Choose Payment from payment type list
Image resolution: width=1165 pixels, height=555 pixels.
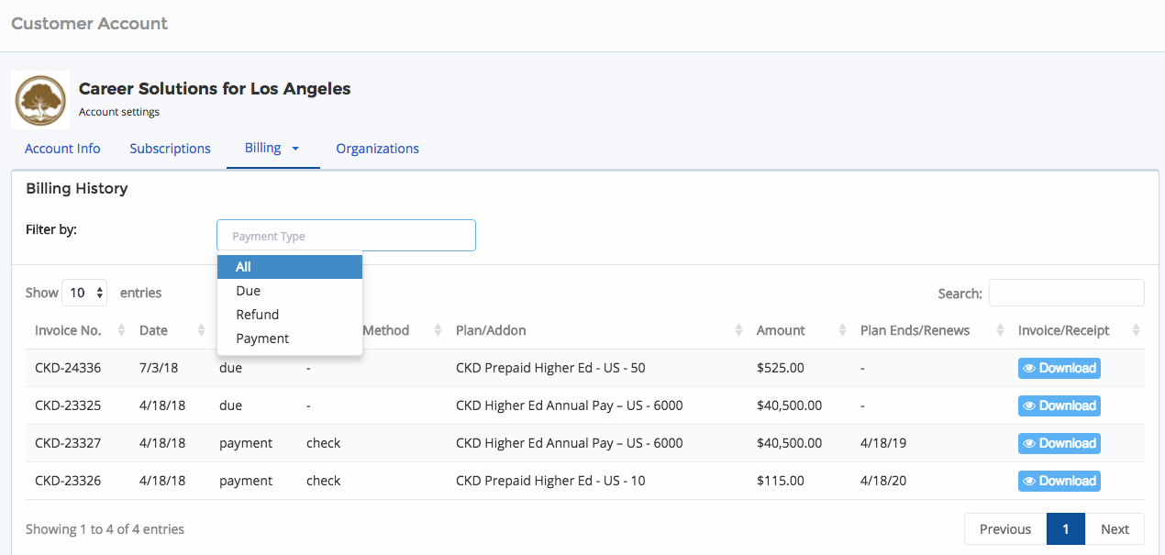290,339
